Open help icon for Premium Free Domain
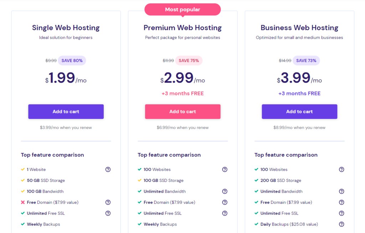Screen dimensions: 365x233 [x=225, y=202]
